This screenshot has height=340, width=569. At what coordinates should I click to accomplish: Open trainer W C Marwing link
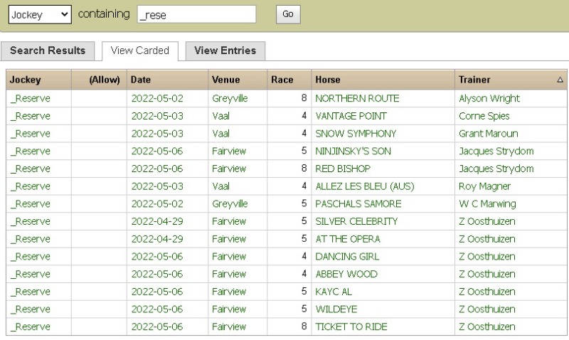[486, 203]
